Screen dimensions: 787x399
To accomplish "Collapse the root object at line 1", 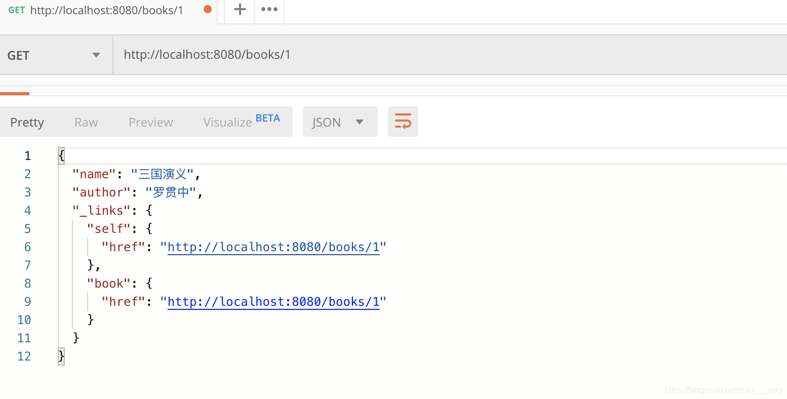I will [61, 155].
